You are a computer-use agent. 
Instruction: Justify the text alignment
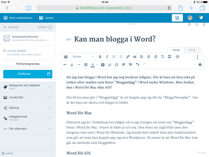pos(86,65)
